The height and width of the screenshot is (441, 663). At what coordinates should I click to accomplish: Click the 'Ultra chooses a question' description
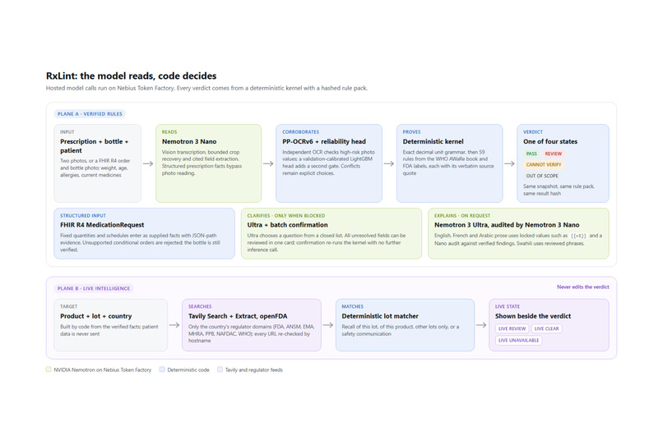(x=327, y=242)
